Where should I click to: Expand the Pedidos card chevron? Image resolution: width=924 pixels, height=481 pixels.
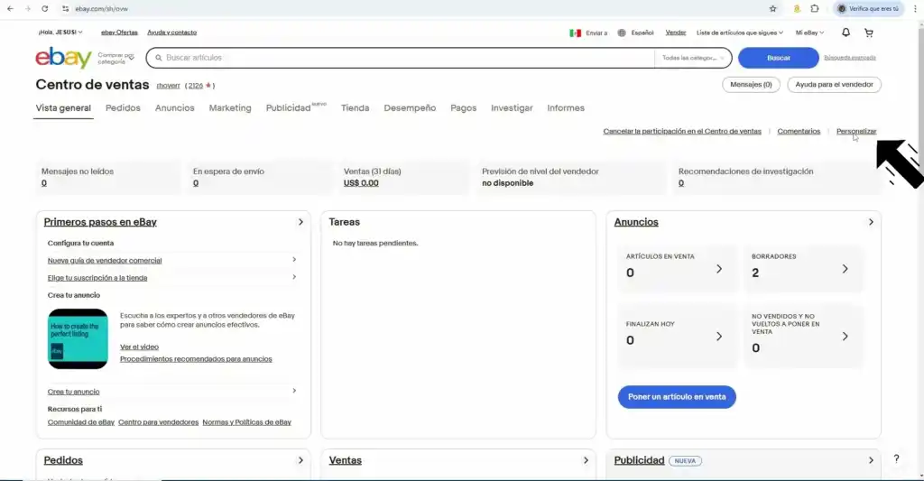(x=300, y=460)
